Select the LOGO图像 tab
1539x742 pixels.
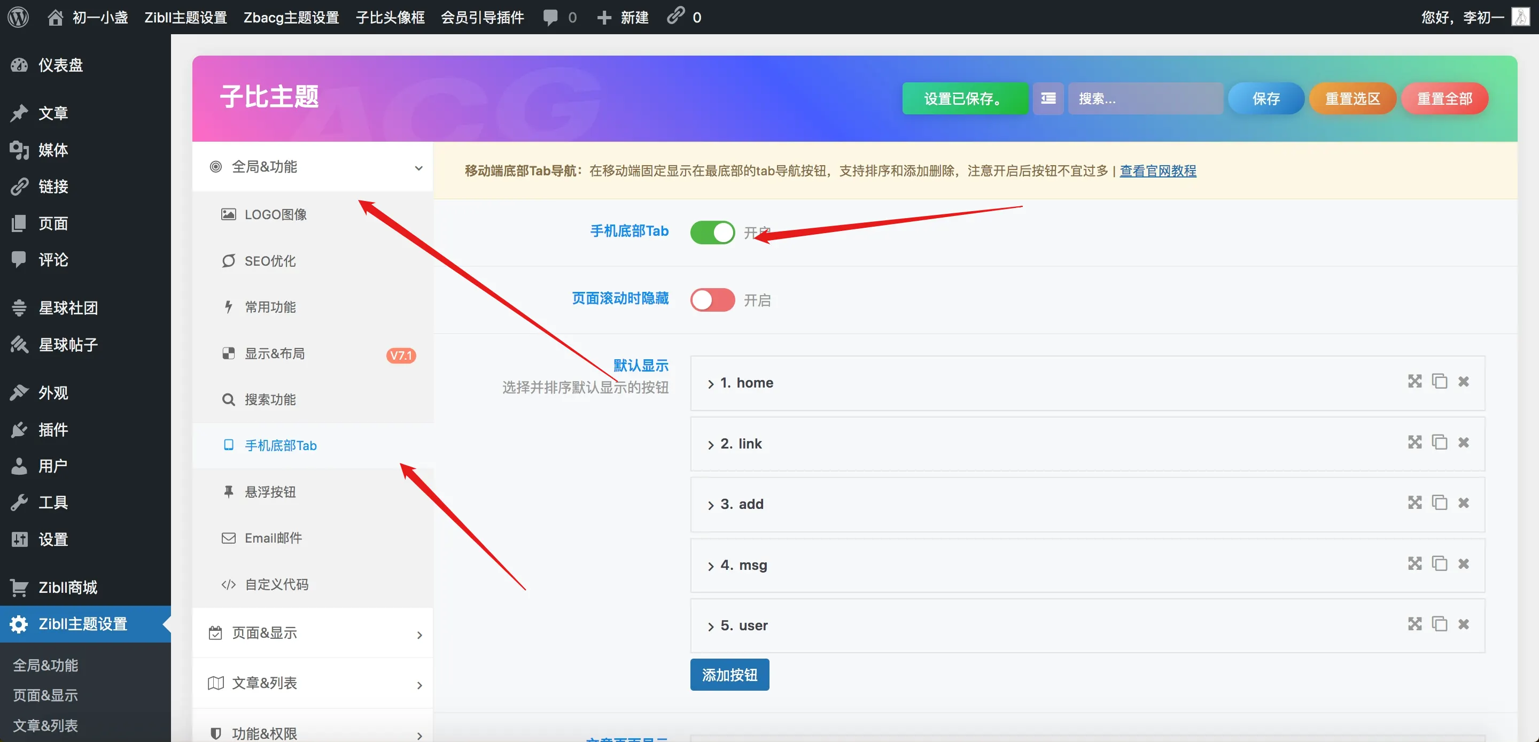(313, 215)
